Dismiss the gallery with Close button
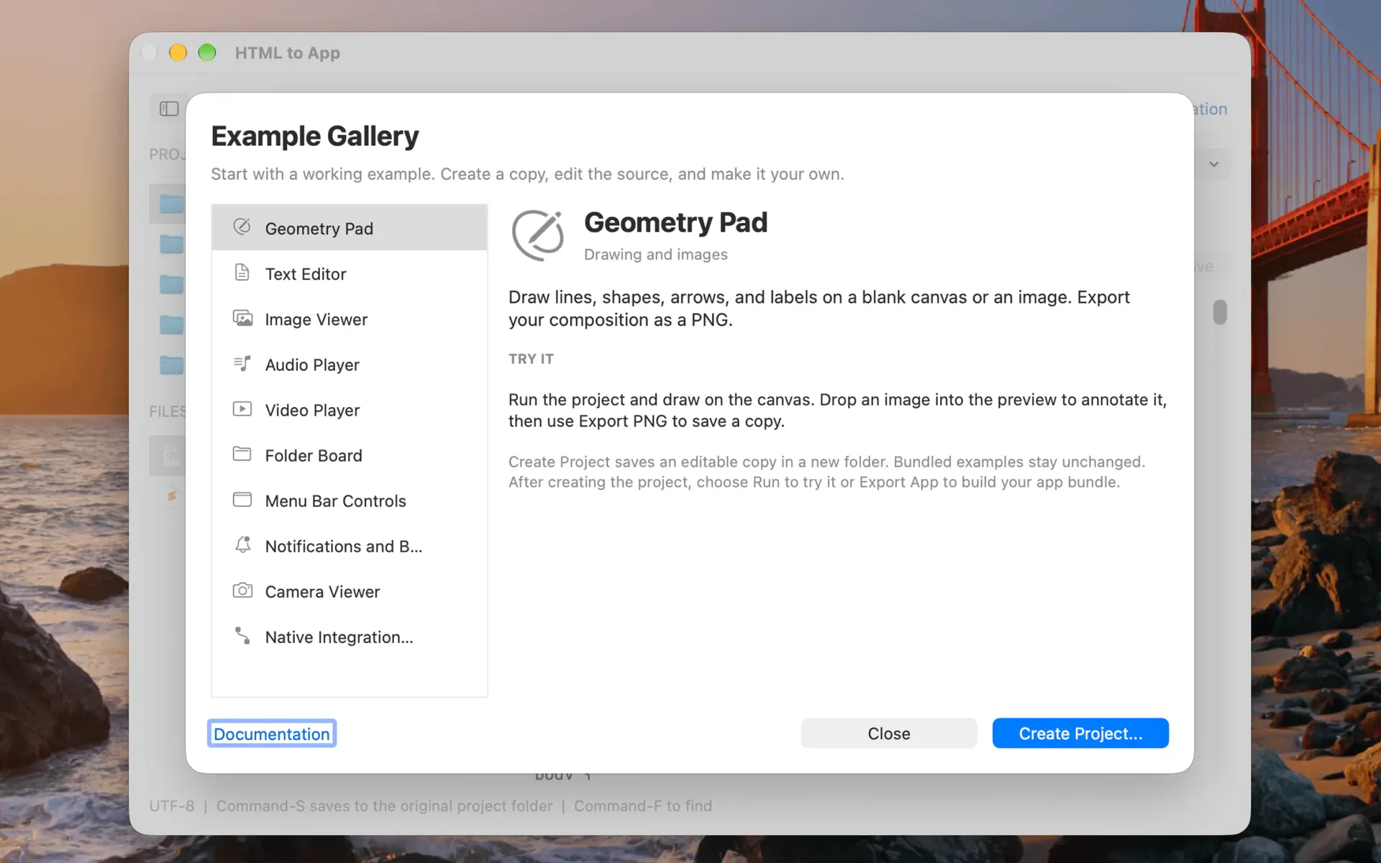1381x863 pixels. pos(889,733)
